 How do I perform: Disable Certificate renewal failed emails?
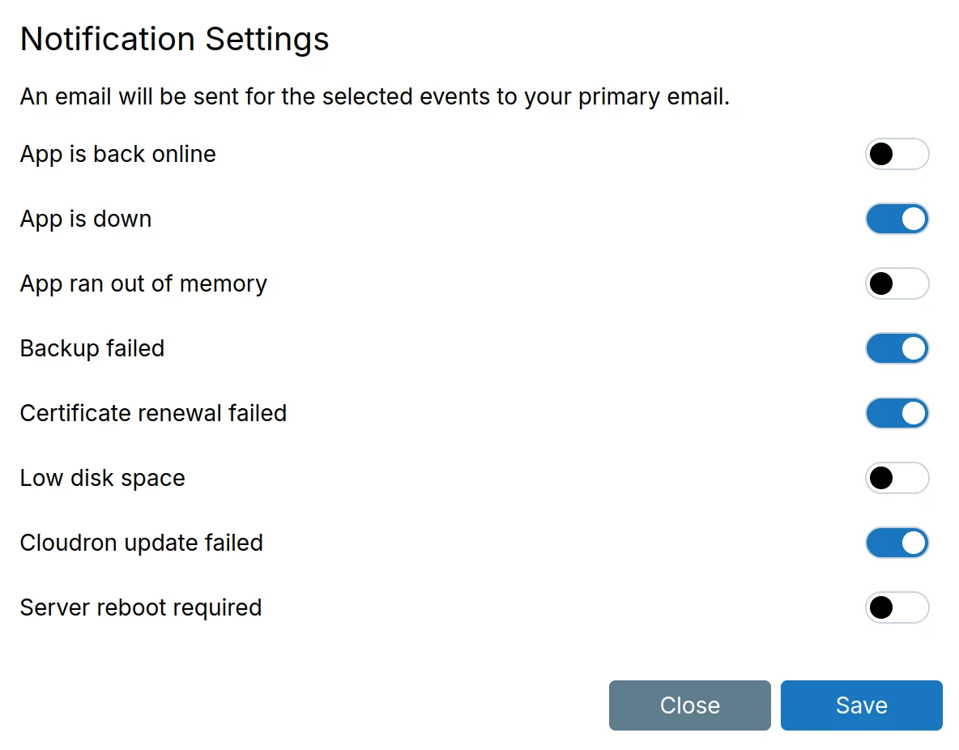pyautogui.click(x=897, y=413)
